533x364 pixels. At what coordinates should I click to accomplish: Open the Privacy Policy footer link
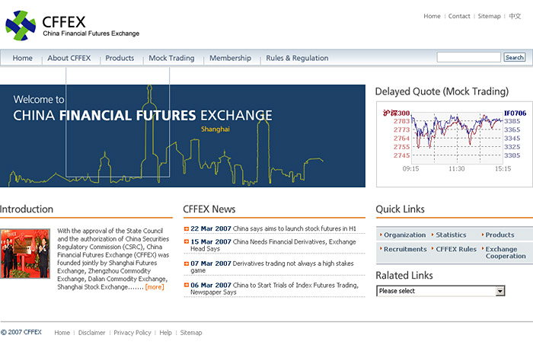click(132, 333)
